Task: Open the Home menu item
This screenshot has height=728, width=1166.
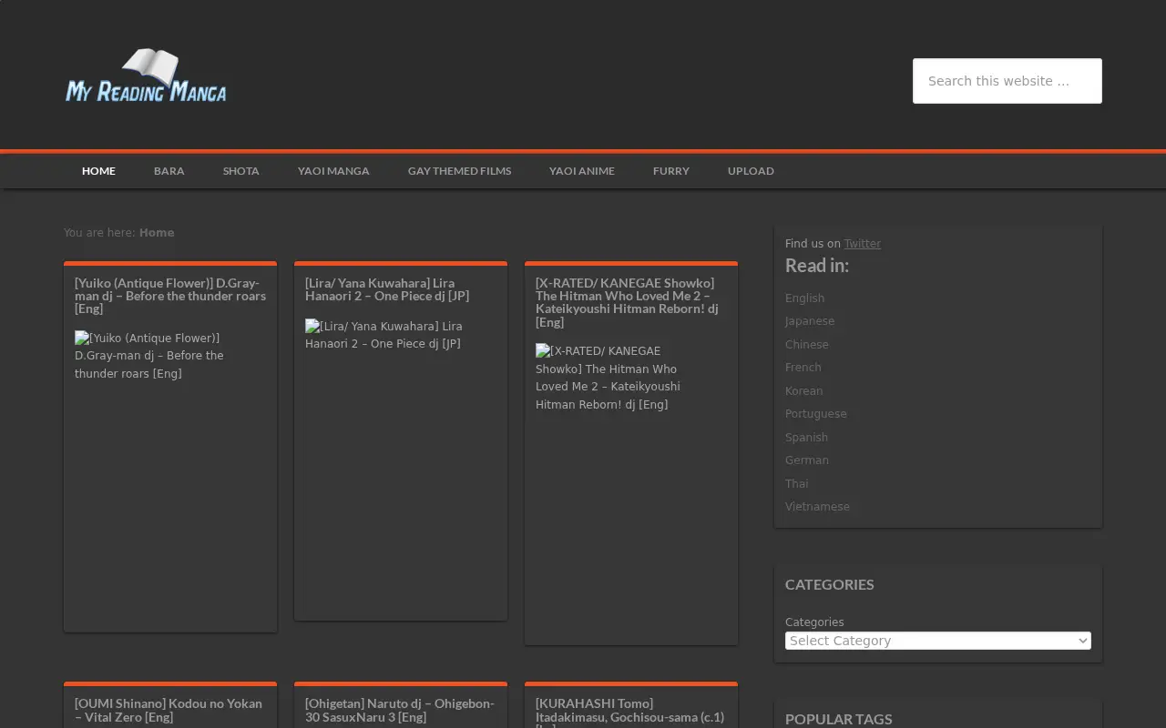Action: click(98, 171)
